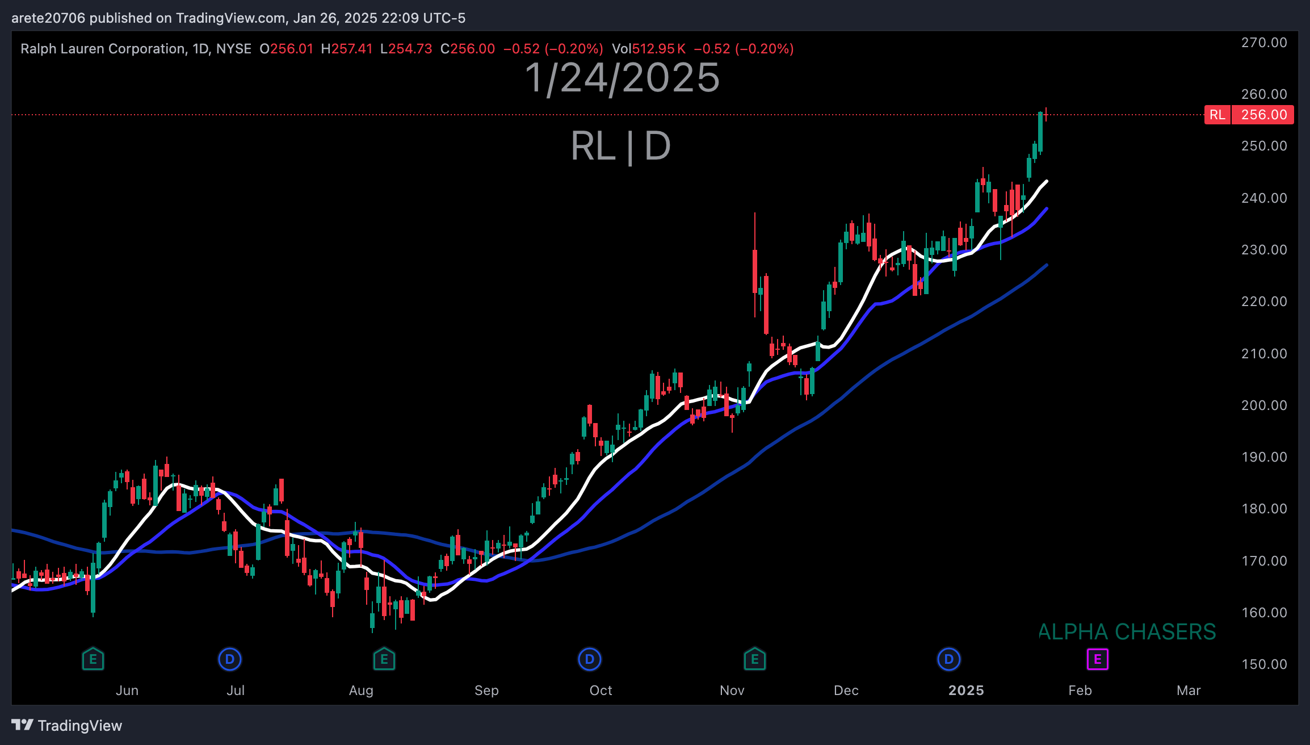The height and width of the screenshot is (745, 1310).
Task: Click the dividend D marker near October
Action: [x=590, y=659]
